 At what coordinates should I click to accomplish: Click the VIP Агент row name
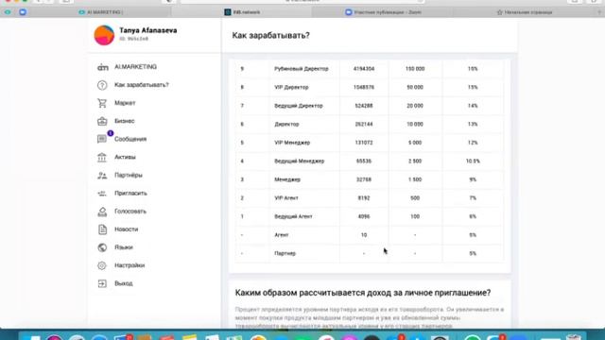click(286, 198)
